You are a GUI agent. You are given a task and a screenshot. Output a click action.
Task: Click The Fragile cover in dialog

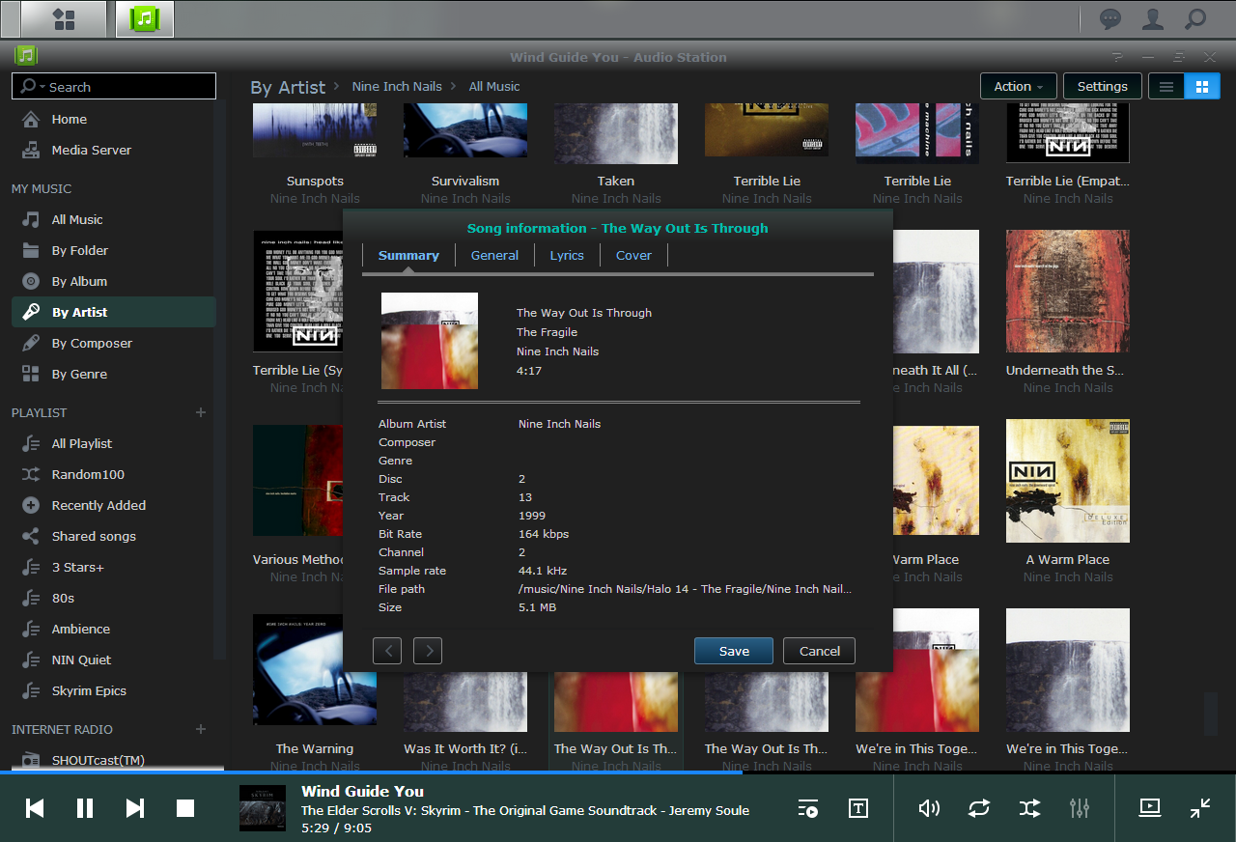tap(430, 341)
